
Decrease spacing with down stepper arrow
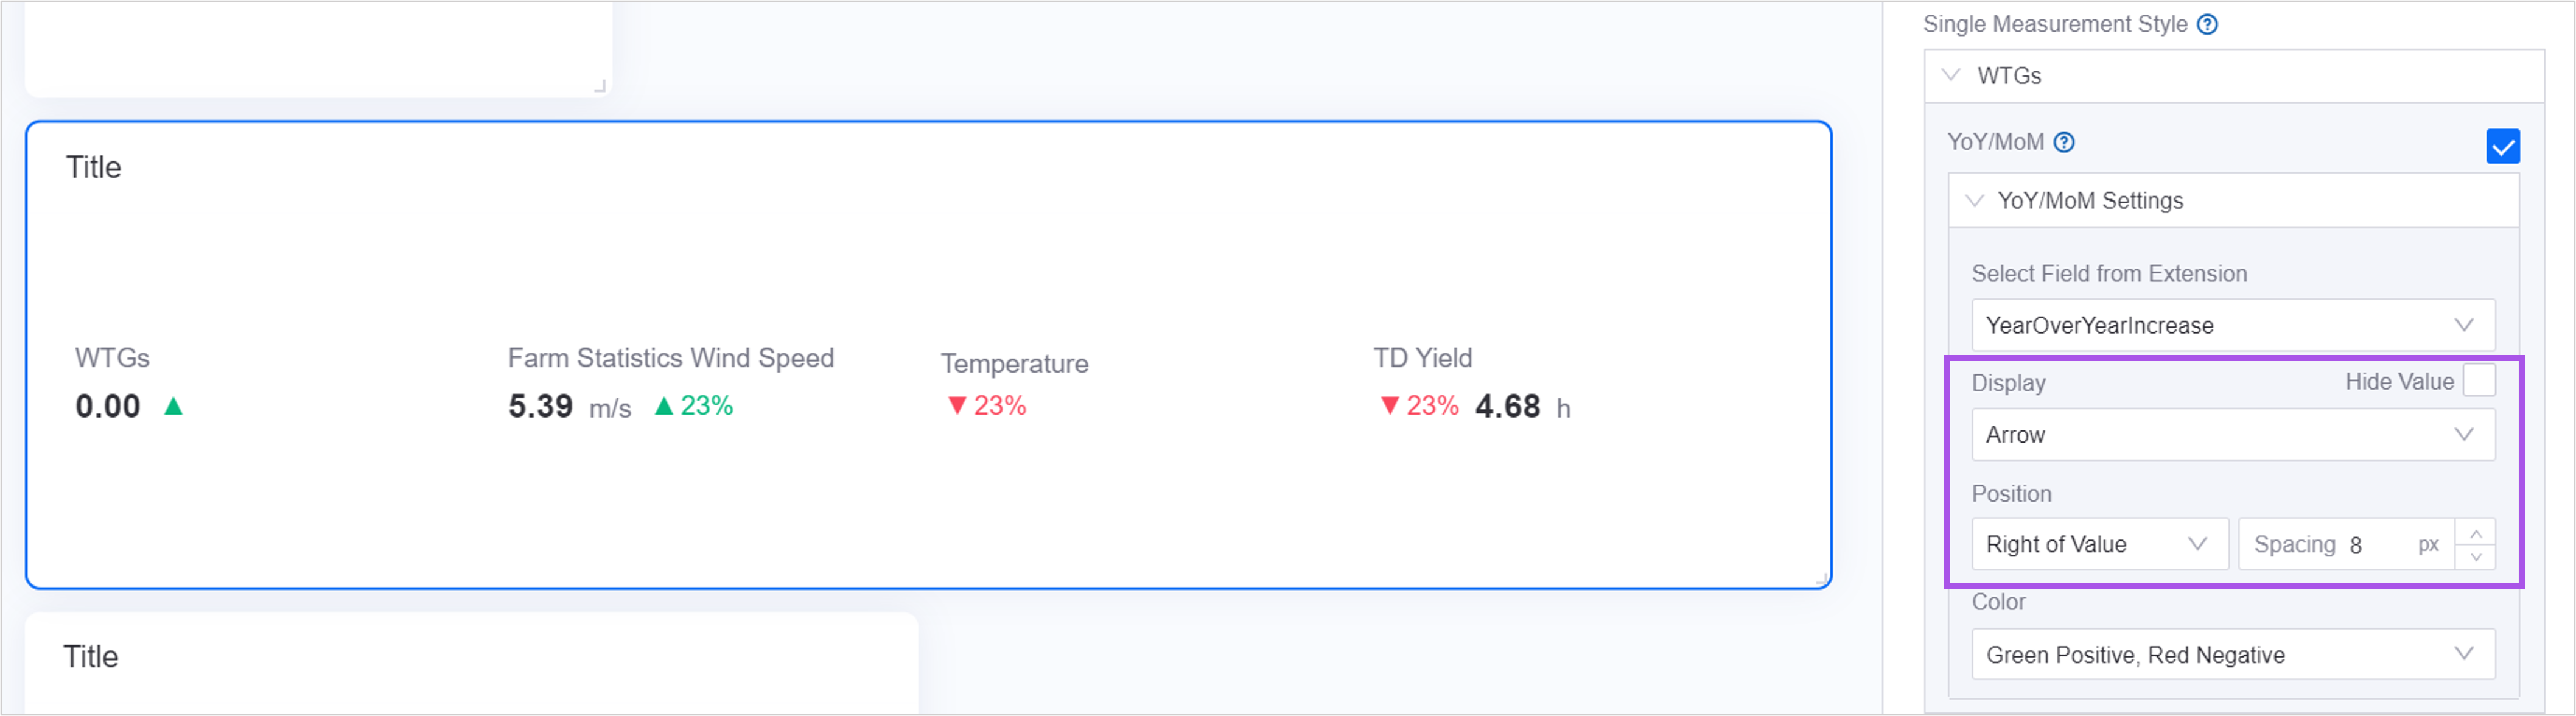coord(2476,557)
